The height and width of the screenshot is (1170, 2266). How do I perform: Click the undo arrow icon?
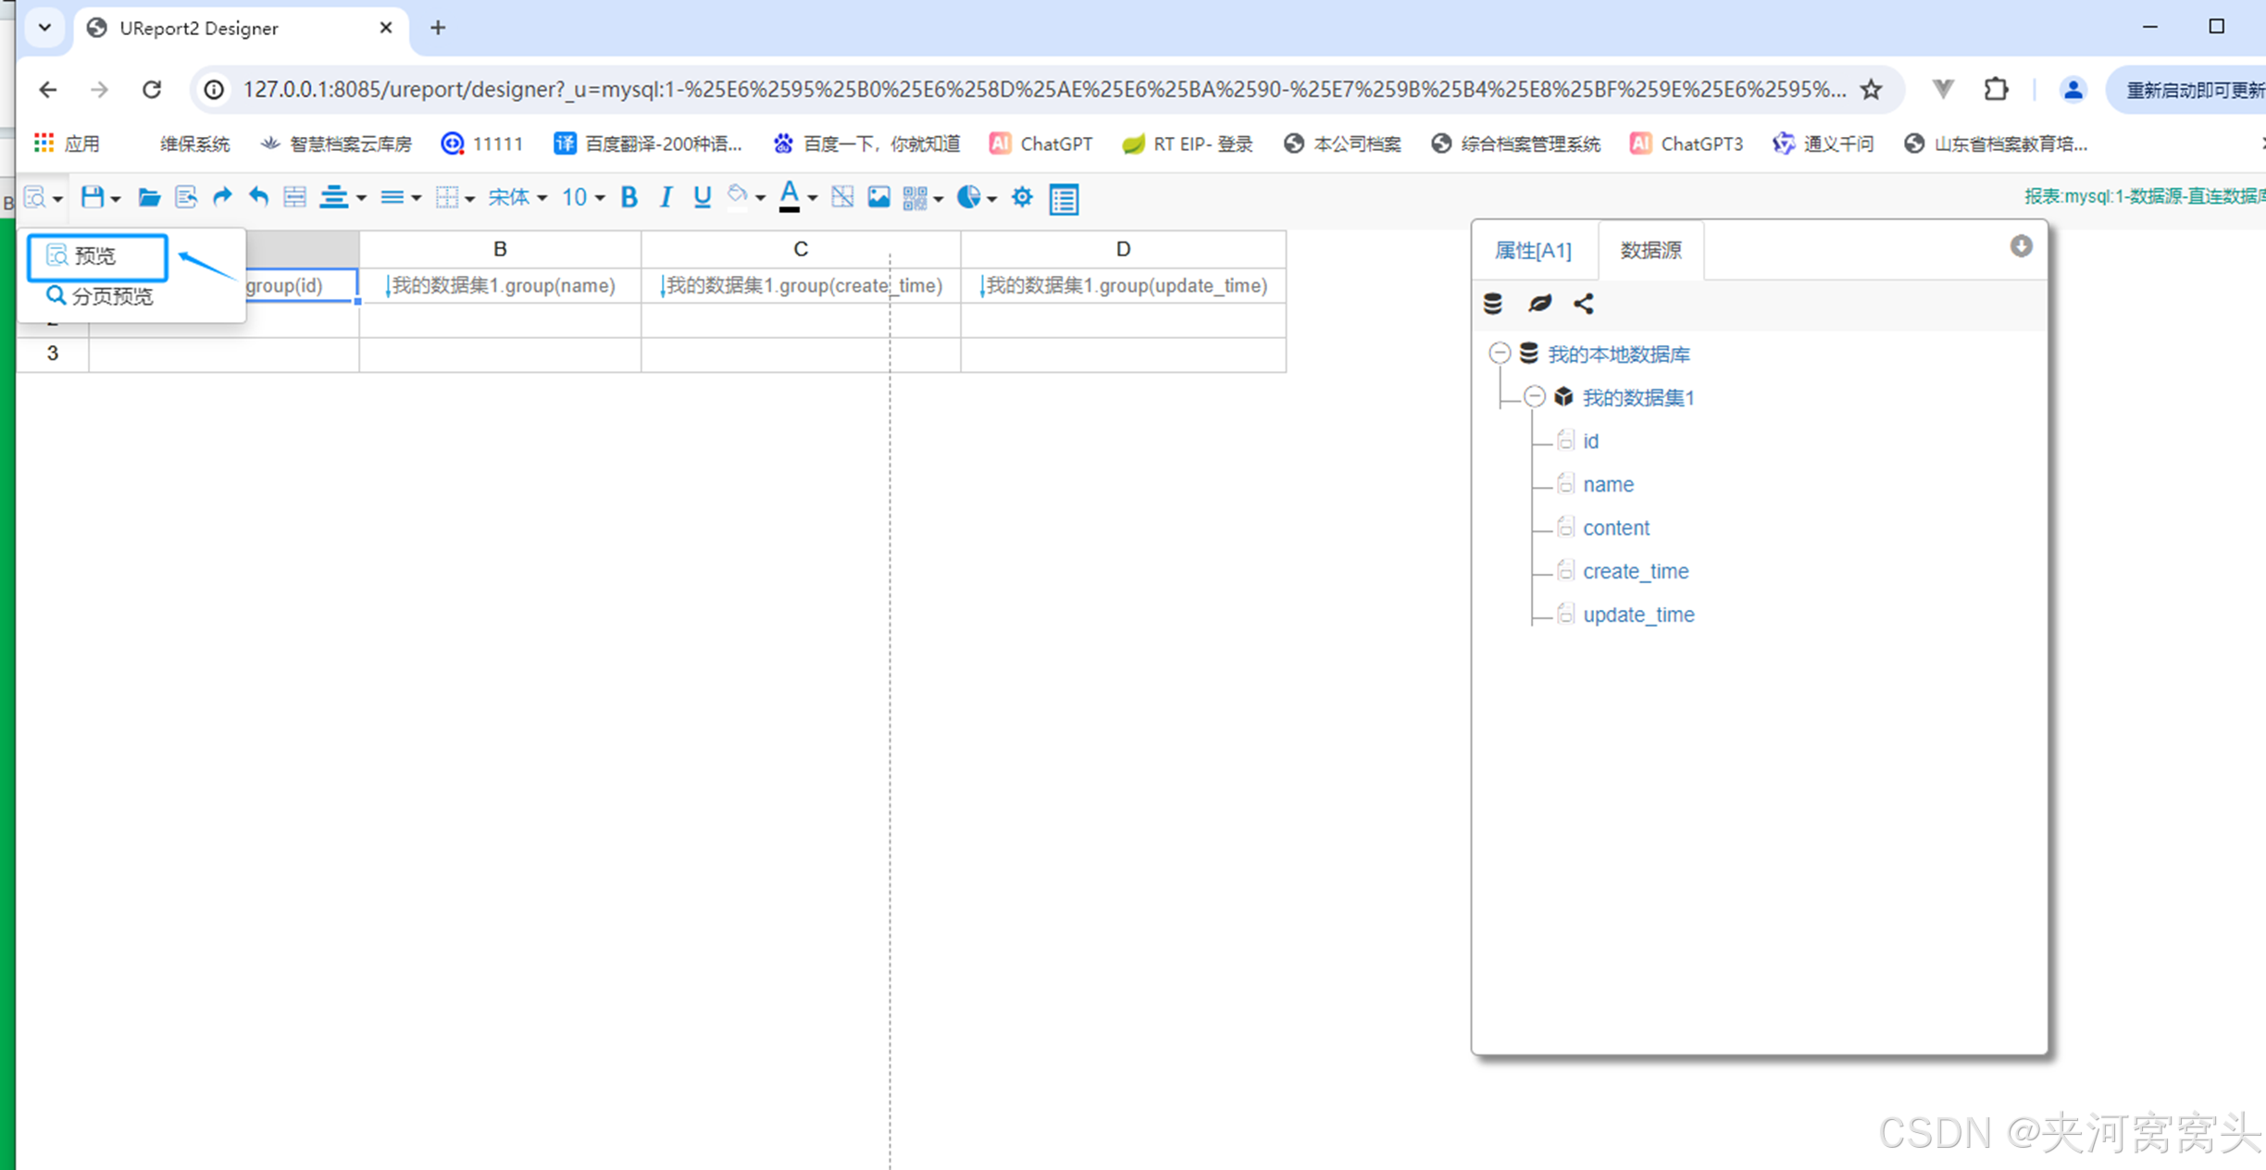pyautogui.click(x=258, y=197)
